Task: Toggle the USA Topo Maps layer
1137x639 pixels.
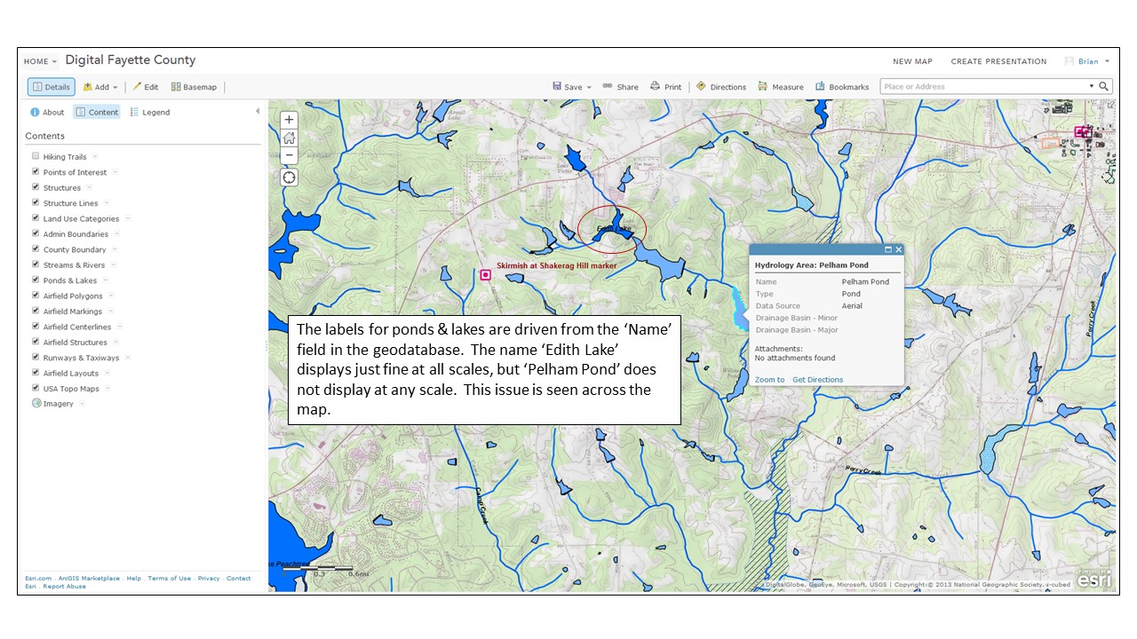Action: point(36,389)
